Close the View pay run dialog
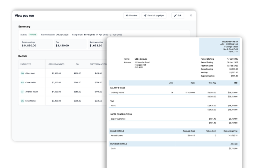 [x=191, y=16]
